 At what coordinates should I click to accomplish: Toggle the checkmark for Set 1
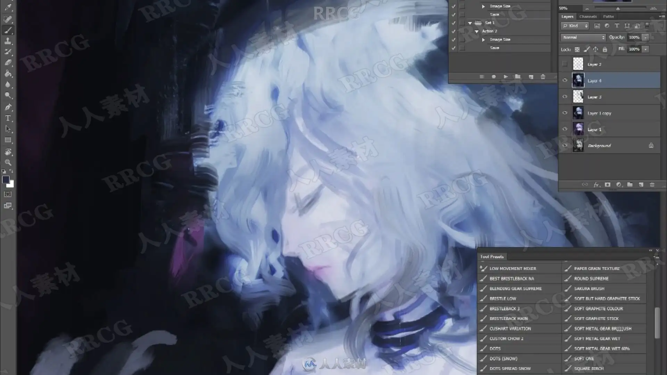click(x=453, y=23)
